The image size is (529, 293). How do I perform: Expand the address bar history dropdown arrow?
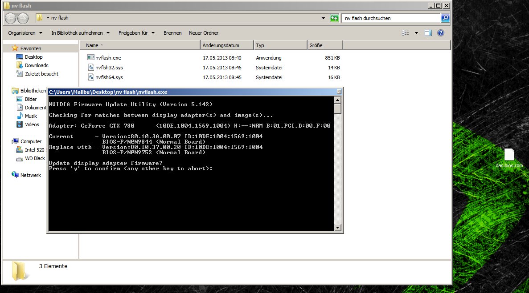[x=323, y=18]
